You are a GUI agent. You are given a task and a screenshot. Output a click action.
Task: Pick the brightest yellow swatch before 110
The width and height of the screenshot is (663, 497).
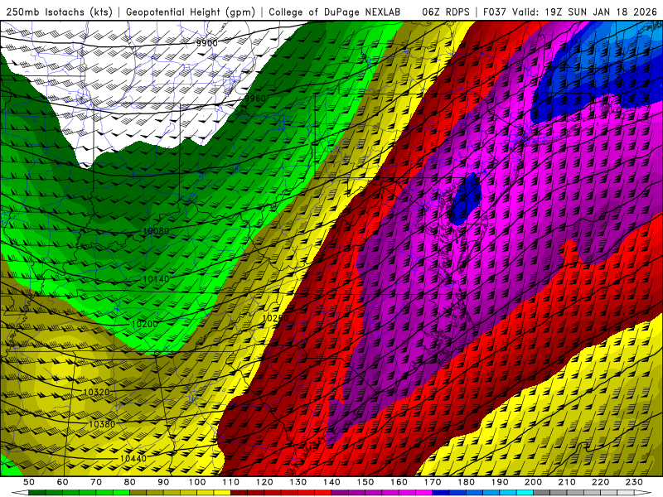pos(222,493)
